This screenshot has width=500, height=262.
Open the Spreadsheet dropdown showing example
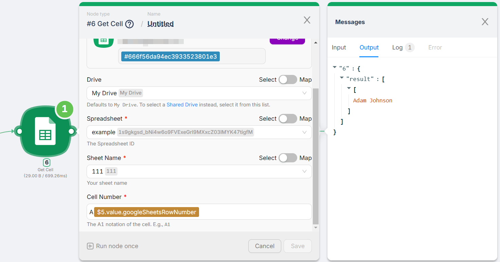click(199, 132)
